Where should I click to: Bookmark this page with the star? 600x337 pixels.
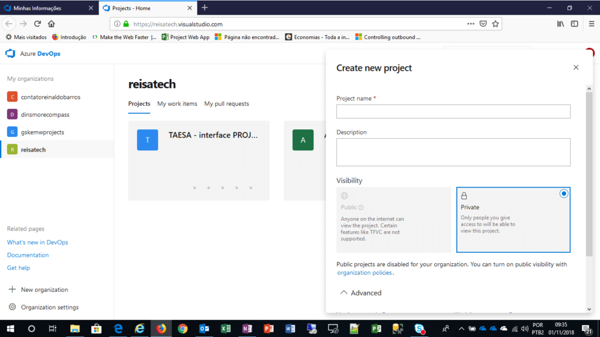(496, 23)
